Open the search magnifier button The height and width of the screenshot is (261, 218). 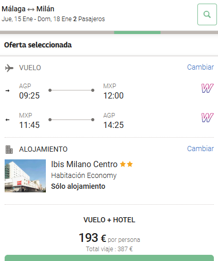pyautogui.click(x=207, y=14)
